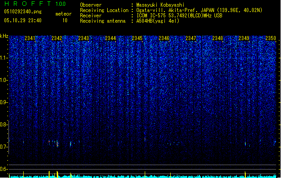Viewport: 281px width, 178px height.
Task: Click the yellow level spike below 2349
Action: coord(245,174)
